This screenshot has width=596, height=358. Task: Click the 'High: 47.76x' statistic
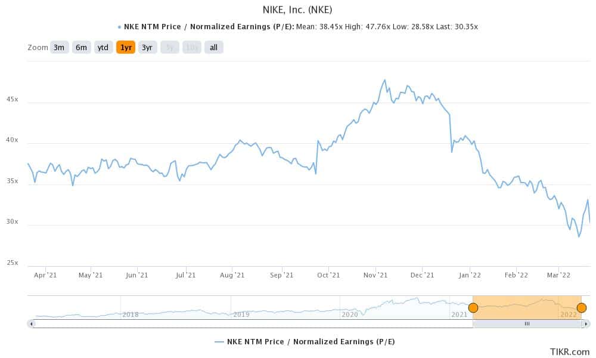point(367,27)
